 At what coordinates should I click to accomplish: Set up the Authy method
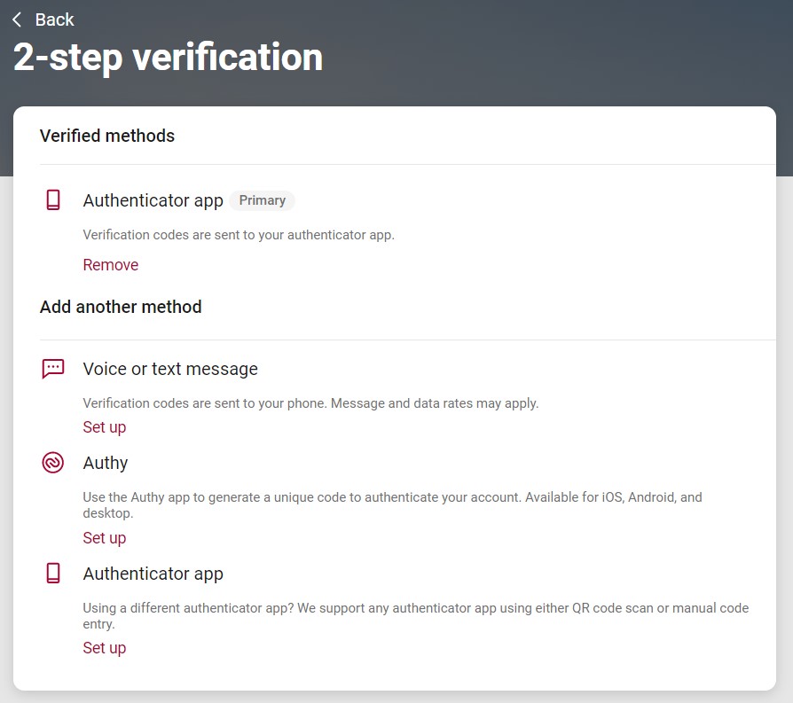point(105,538)
